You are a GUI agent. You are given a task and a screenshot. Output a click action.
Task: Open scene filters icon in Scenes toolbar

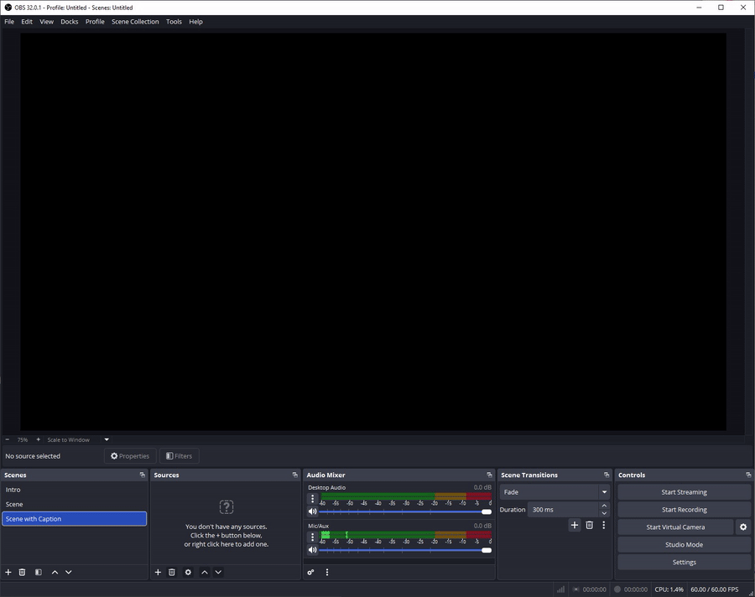(39, 572)
